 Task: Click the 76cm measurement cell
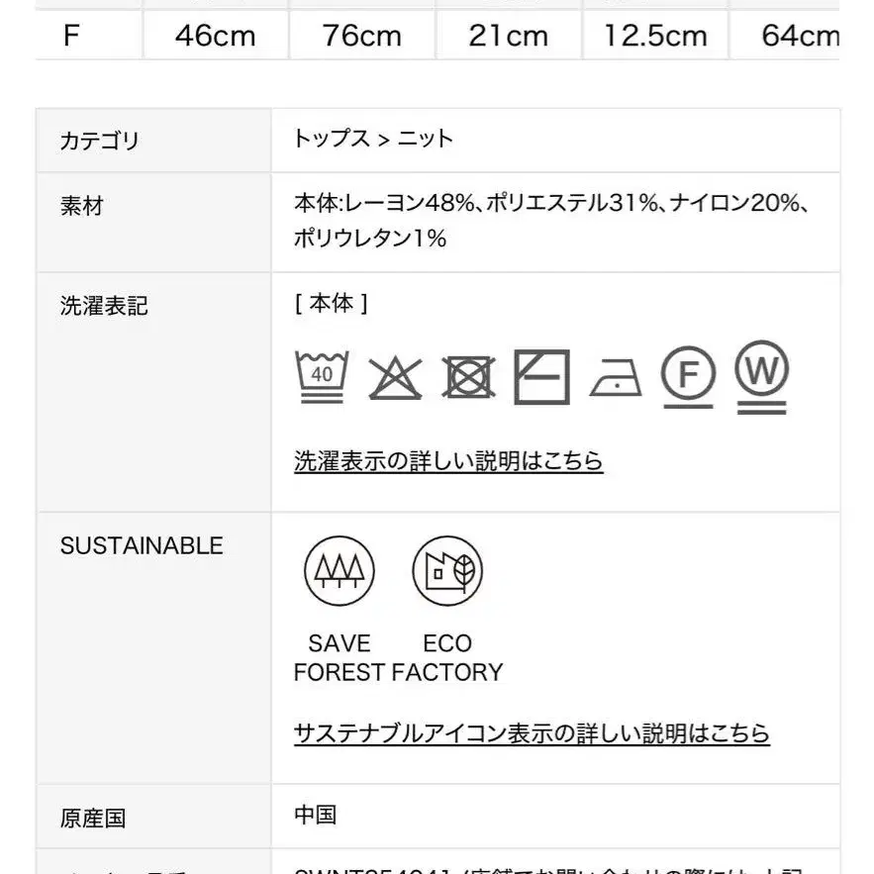pyautogui.click(x=361, y=36)
